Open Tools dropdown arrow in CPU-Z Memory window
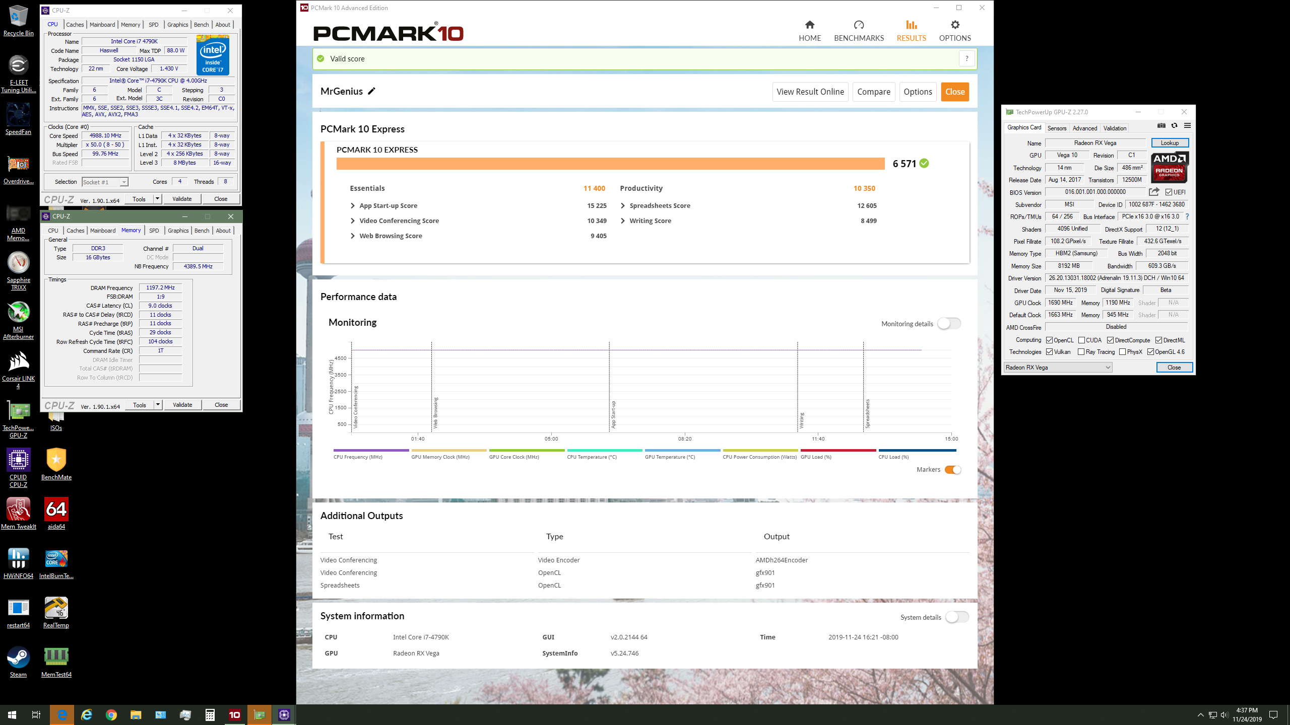 point(158,405)
